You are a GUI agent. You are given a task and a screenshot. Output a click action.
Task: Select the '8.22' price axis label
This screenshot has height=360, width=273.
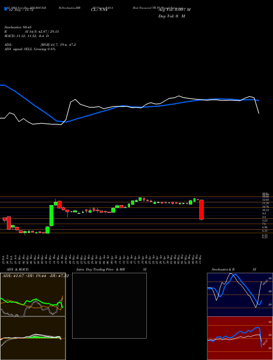[264, 220]
